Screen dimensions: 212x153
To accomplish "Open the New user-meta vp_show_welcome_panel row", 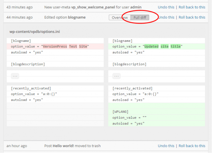I will 93,7.
